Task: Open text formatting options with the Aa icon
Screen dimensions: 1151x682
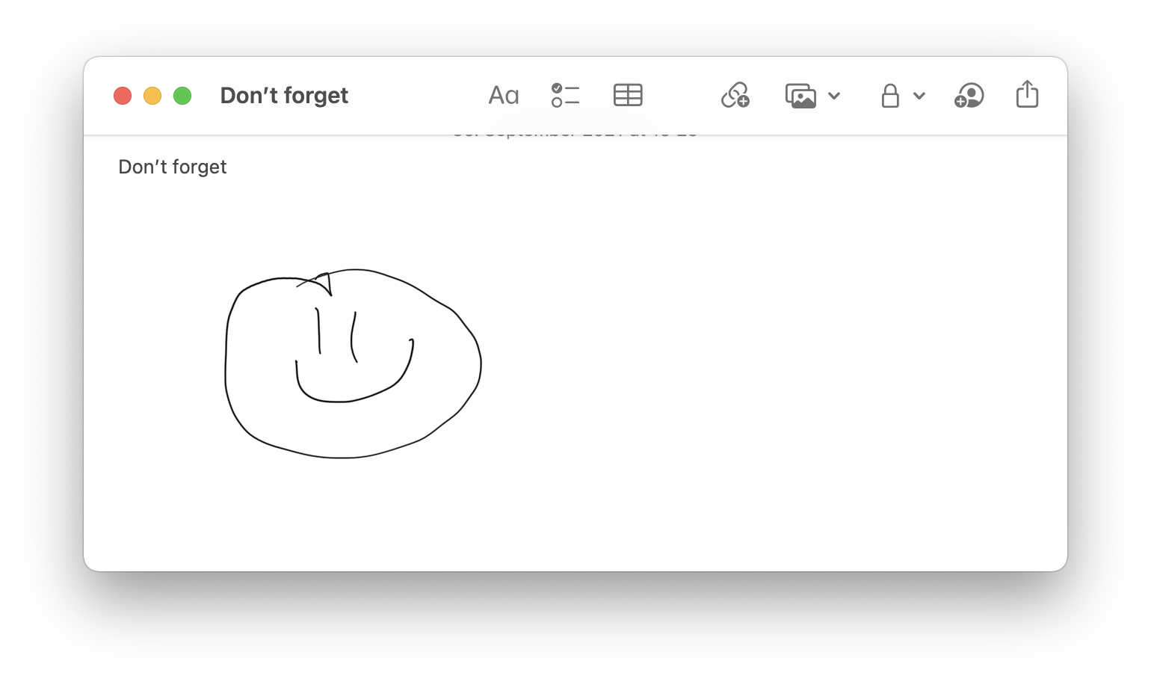Action: [x=504, y=95]
